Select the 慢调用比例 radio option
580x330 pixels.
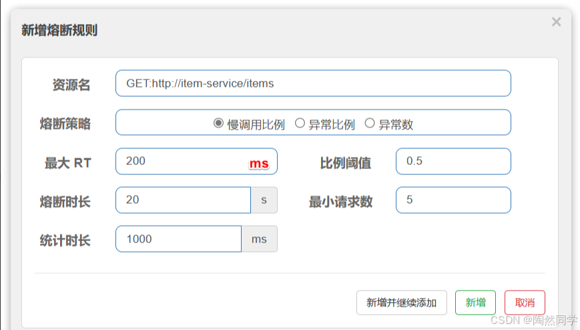(218, 123)
